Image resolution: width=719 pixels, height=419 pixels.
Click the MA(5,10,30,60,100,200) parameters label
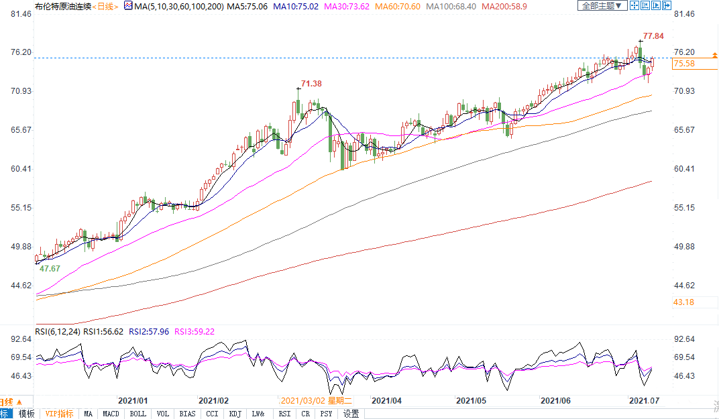coord(177,6)
